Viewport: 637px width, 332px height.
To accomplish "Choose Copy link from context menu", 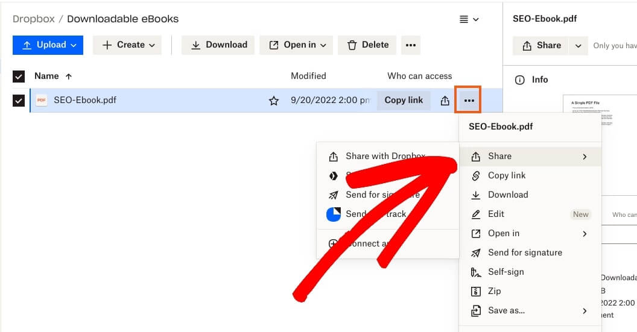I will coord(530,175).
